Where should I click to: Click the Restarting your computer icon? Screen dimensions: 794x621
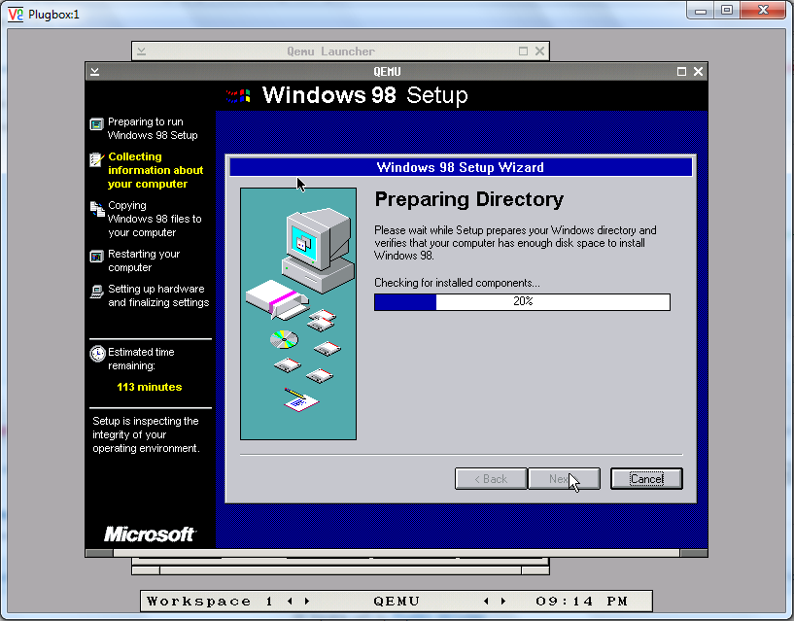[x=96, y=257]
